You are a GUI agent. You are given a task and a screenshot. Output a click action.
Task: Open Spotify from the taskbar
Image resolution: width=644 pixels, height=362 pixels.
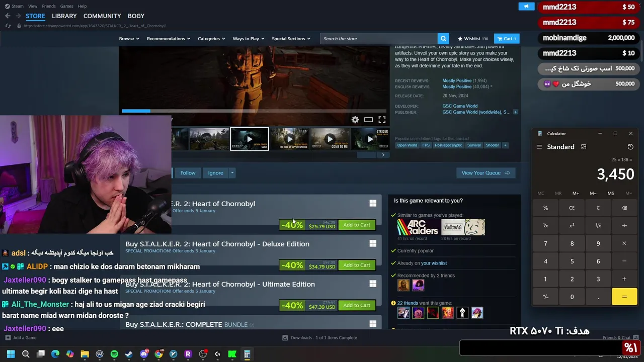tap(114, 354)
